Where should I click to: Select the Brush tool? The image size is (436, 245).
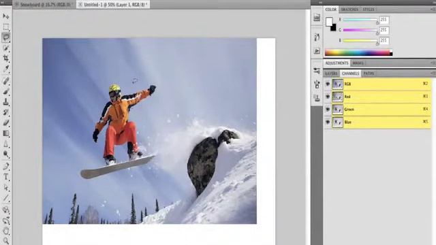[x=6, y=91]
